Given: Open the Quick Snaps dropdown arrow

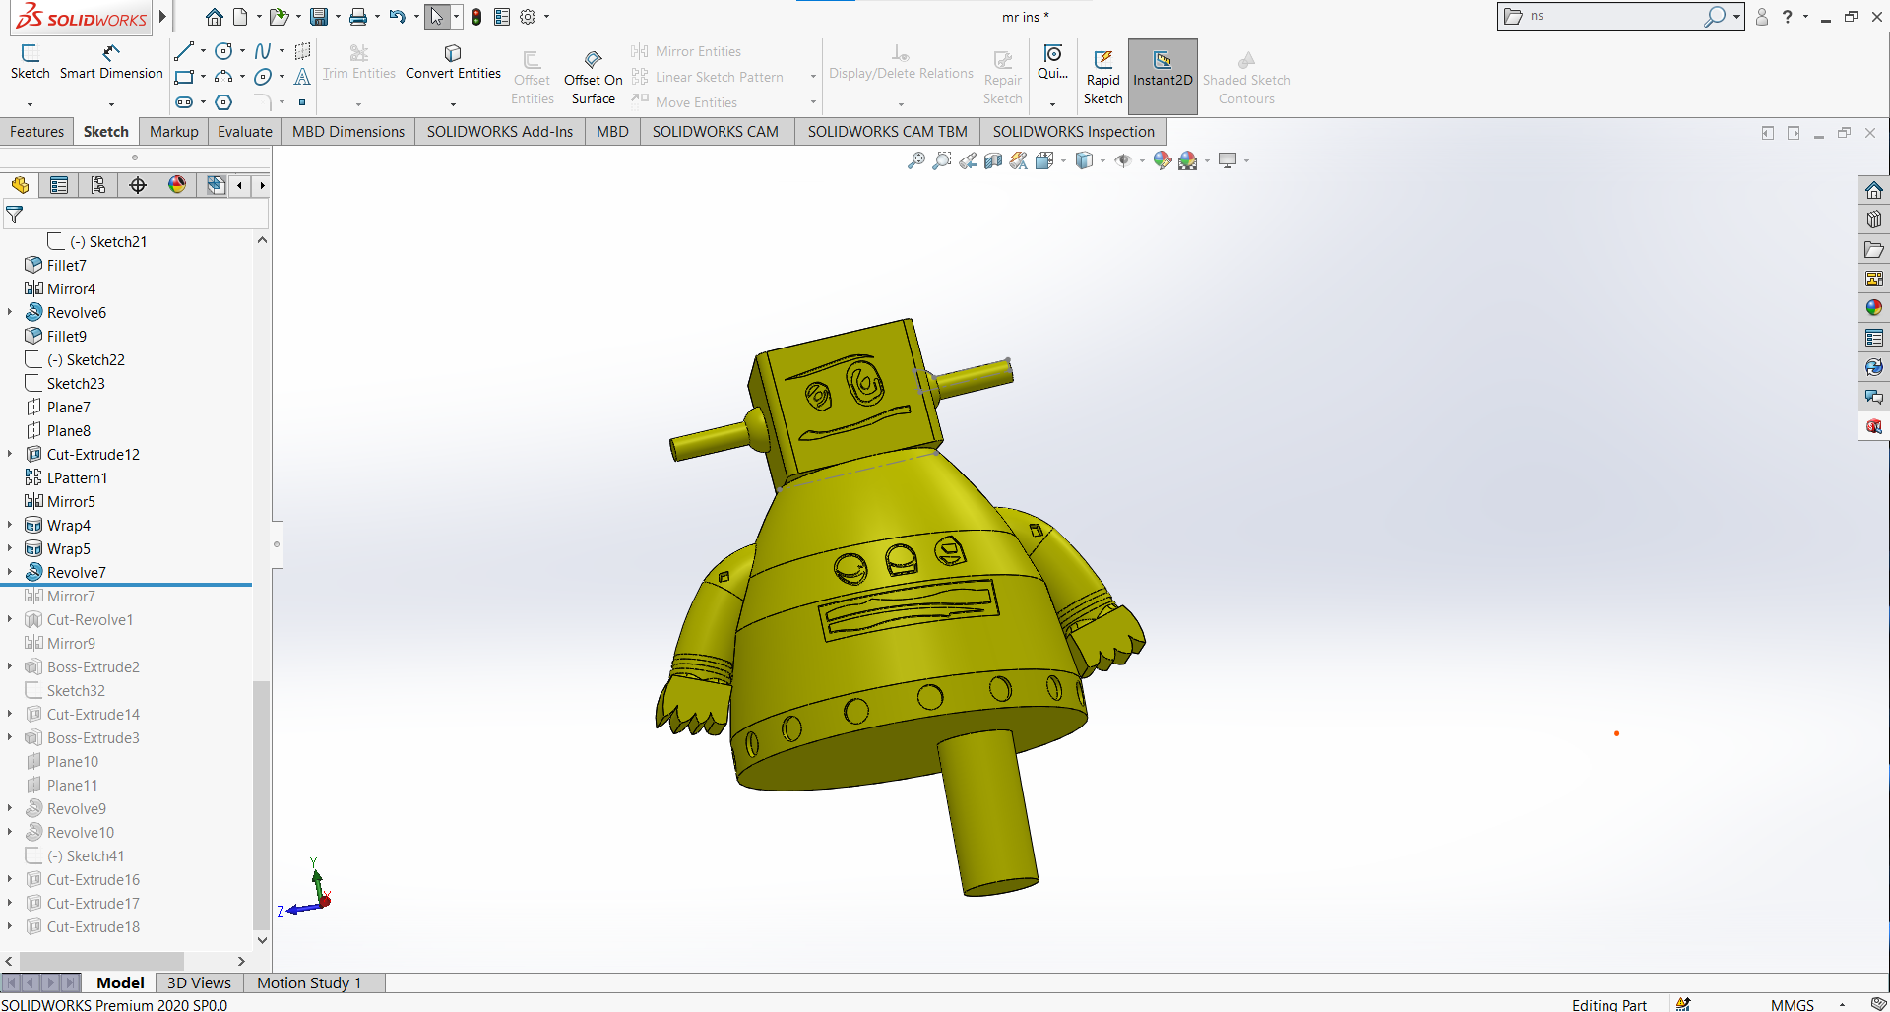Looking at the screenshot, I should coord(1052,103).
